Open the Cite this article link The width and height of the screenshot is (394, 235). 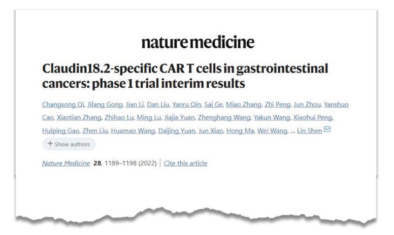(186, 164)
